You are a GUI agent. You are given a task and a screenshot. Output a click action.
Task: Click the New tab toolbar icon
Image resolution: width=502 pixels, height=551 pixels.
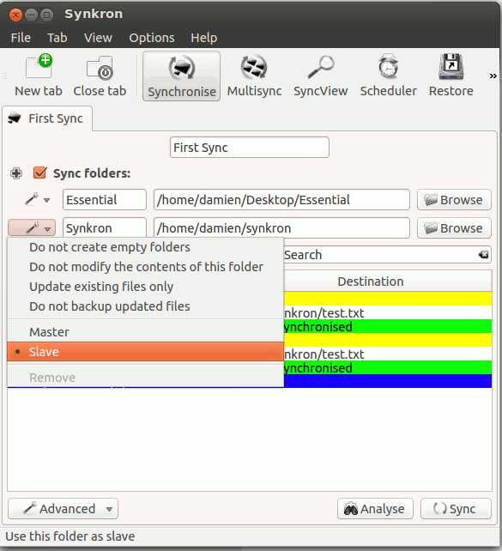pos(39,76)
